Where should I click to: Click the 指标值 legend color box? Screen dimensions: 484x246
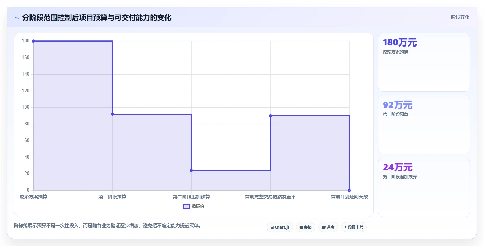(x=186, y=206)
